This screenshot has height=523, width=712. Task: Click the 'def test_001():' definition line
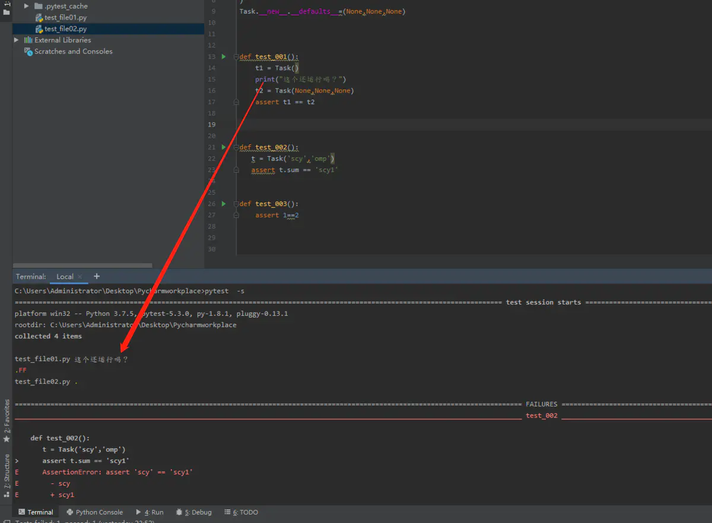pyautogui.click(x=269, y=57)
